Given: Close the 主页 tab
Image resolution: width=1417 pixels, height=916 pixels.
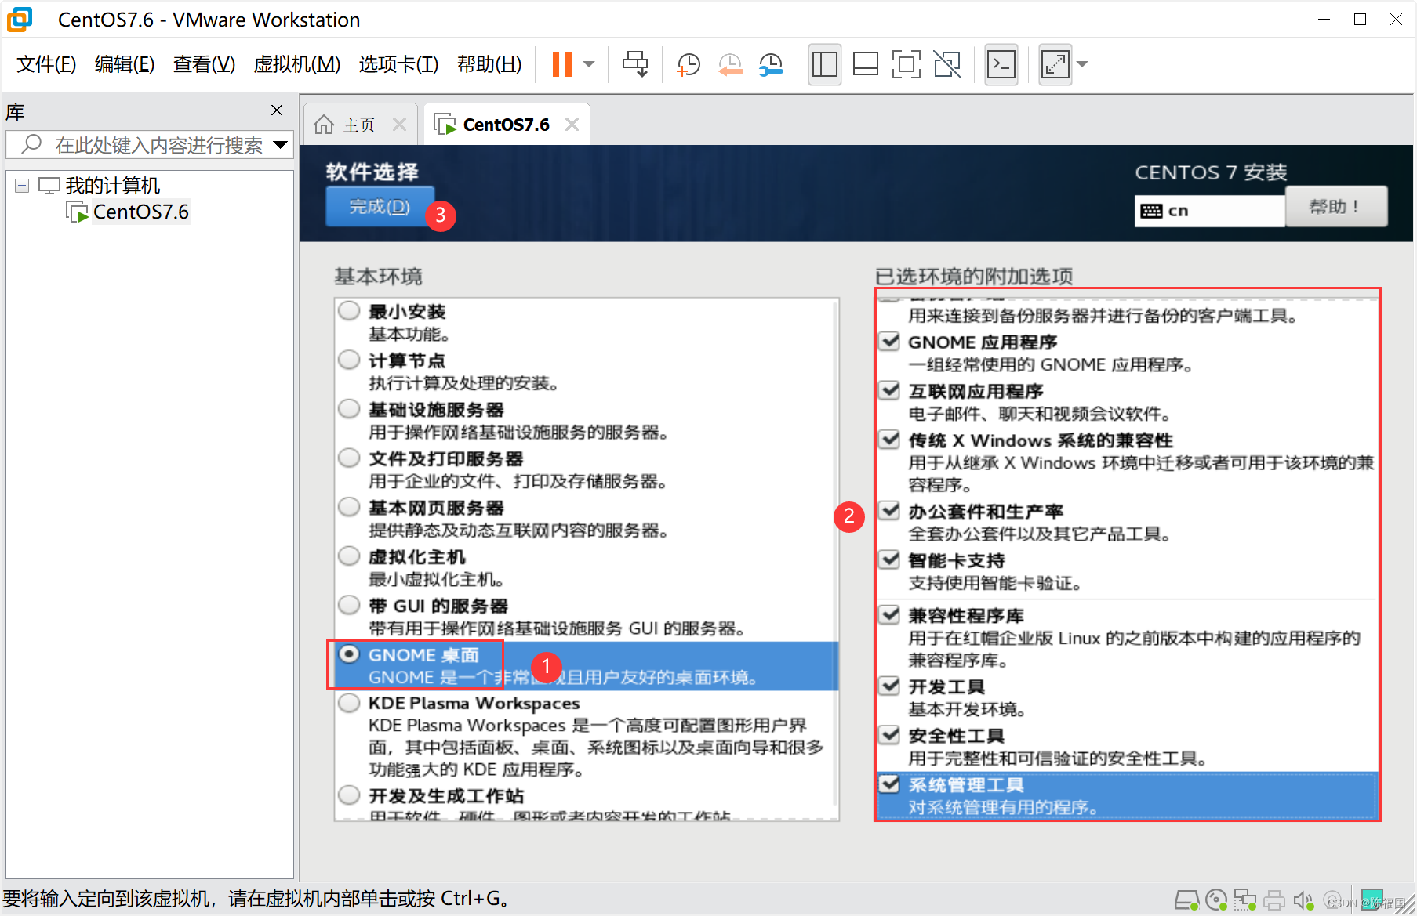Looking at the screenshot, I should (x=399, y=125).
